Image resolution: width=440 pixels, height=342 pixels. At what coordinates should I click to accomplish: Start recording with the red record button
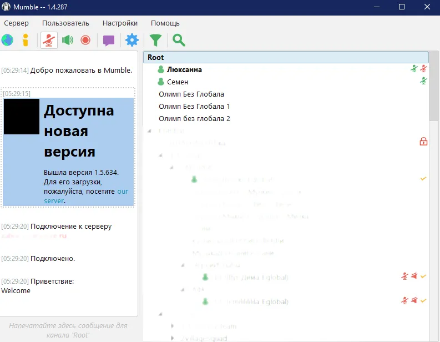(85, 40)
